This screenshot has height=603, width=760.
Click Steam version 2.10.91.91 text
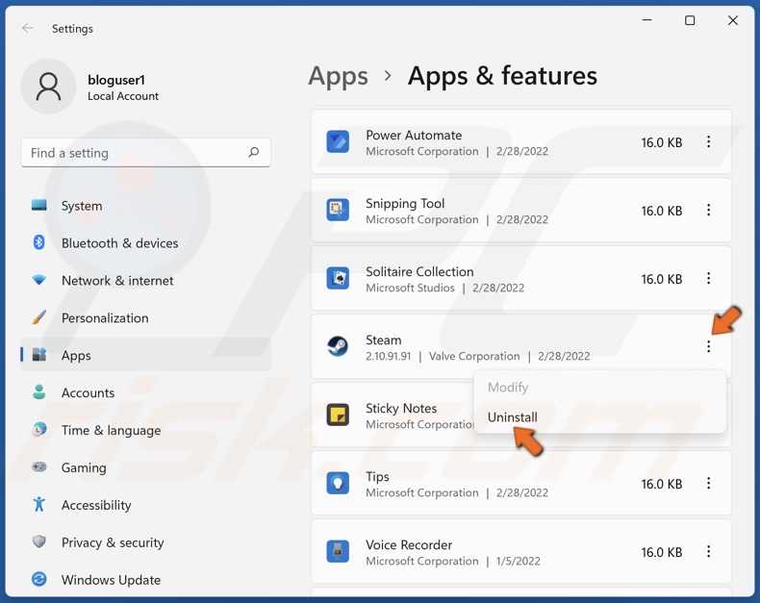click(389, 356)
